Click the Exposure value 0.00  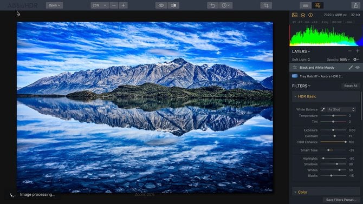point(352,130)
